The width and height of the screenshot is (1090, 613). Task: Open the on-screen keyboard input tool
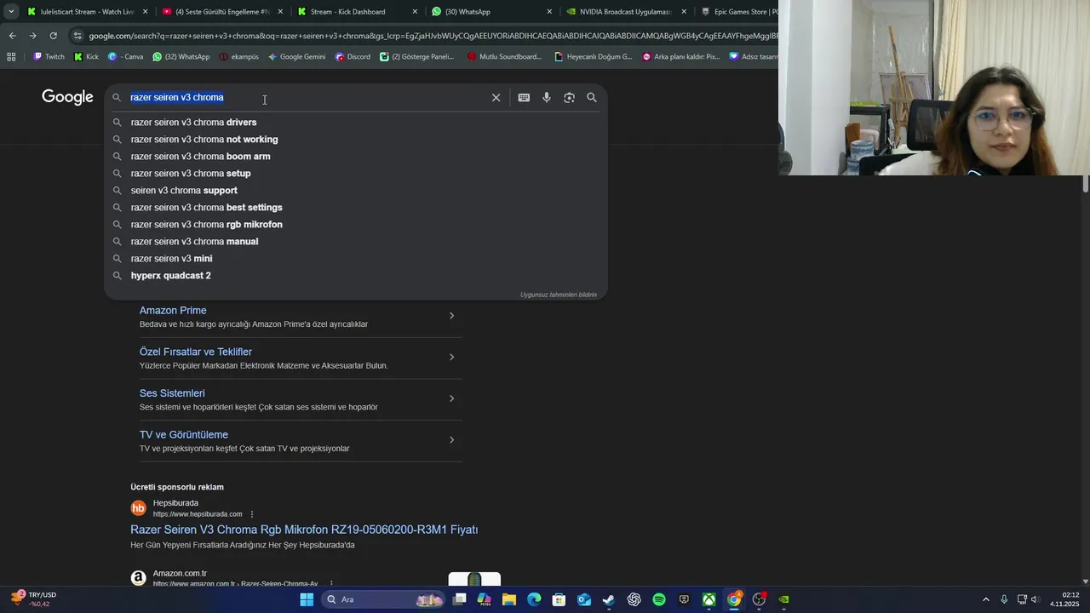point(524,98)
